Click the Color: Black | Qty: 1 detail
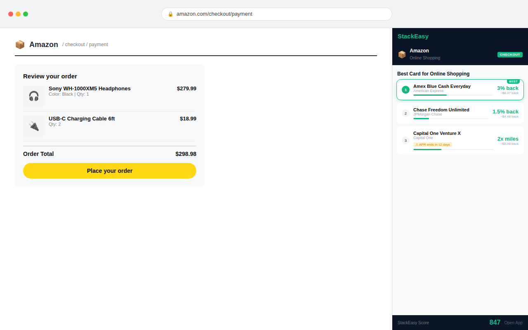The height and width of the screenshot is (330, 528). [x=69, y=94]
